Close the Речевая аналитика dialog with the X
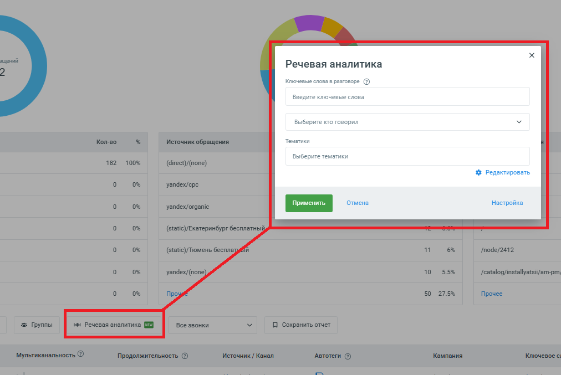The width and height of the screenshot is (561, 375). (x=532, y=55)
